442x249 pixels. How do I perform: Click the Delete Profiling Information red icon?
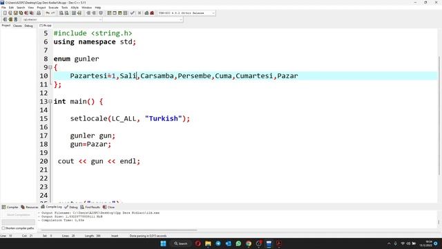pyautogui.click(x=152, y=13)
